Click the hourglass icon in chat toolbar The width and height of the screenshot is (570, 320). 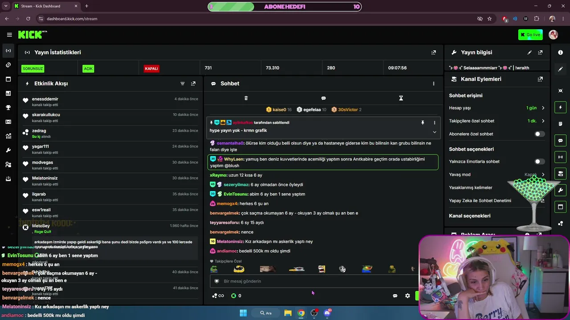coord(401,98)
